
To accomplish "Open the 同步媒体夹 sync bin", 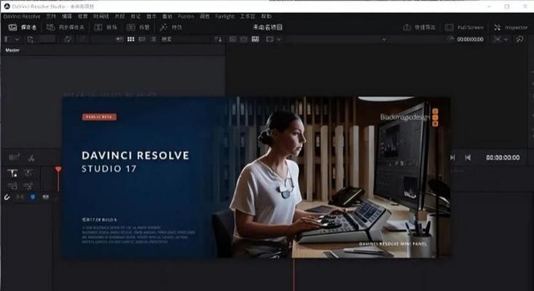I will (65, 28).
